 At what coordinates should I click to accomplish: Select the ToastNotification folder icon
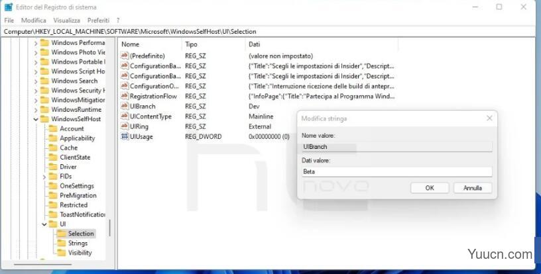click(x=53, y=214)
